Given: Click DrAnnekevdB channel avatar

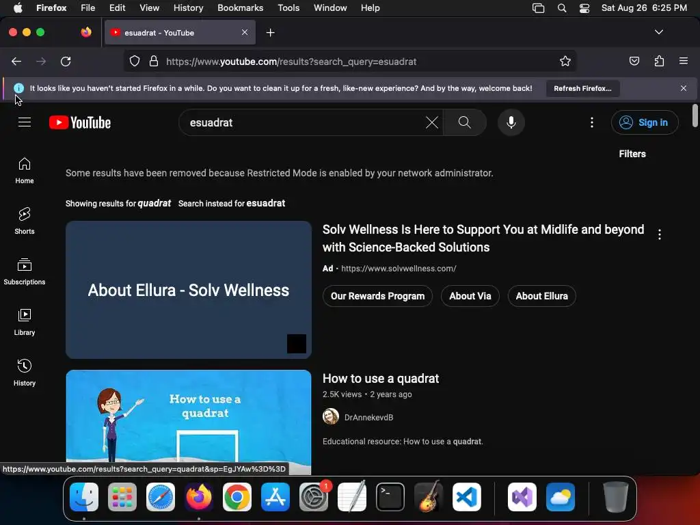Looking at the screenshot, I should tap(331, 416).
